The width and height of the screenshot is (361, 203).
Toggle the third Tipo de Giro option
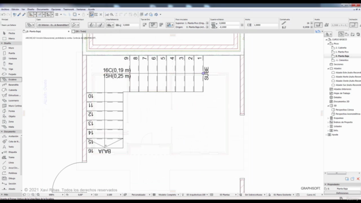(x=161, y=25)
